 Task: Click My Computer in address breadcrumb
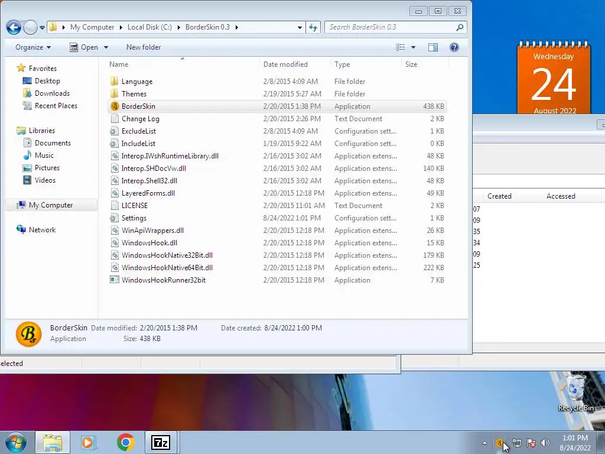click(x=92, y=27)
